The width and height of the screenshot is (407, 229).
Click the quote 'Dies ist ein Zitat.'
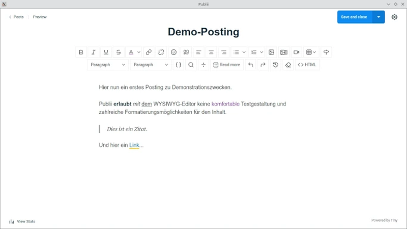127,129
